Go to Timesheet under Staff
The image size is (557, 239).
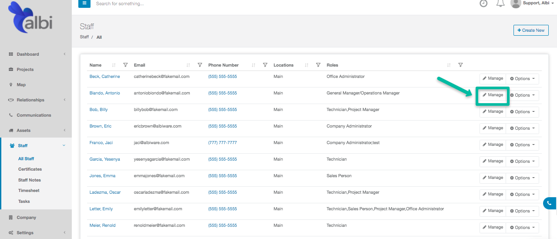[29, 191]
